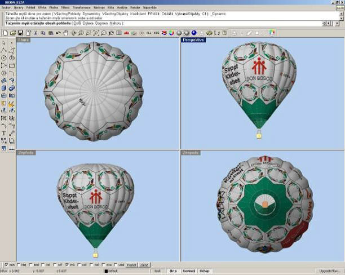
Task: Open the Křivka menu
Action: (x=42, y=7)
